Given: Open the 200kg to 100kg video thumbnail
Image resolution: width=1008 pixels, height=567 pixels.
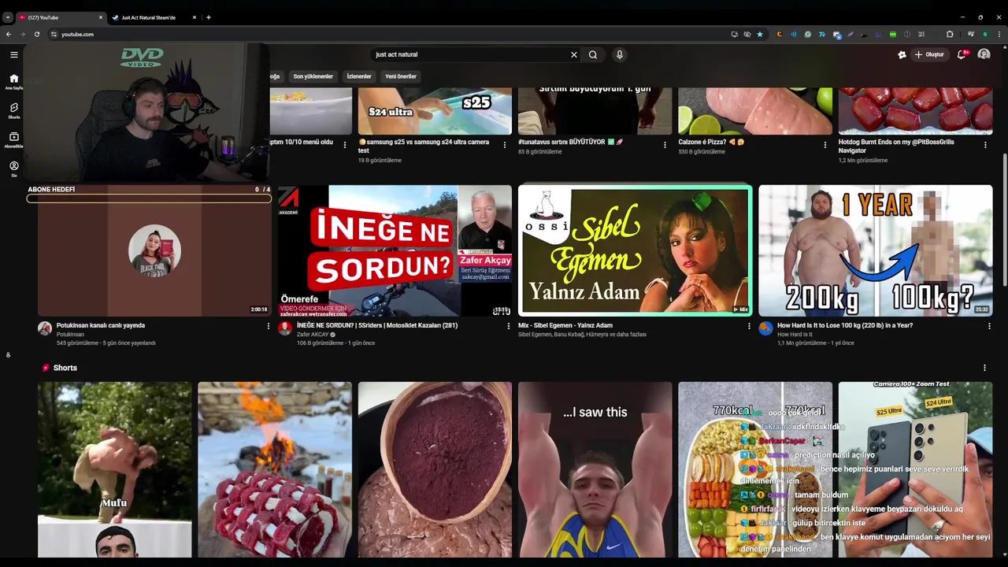Looking at the screenshot, I should pos(875,250).
